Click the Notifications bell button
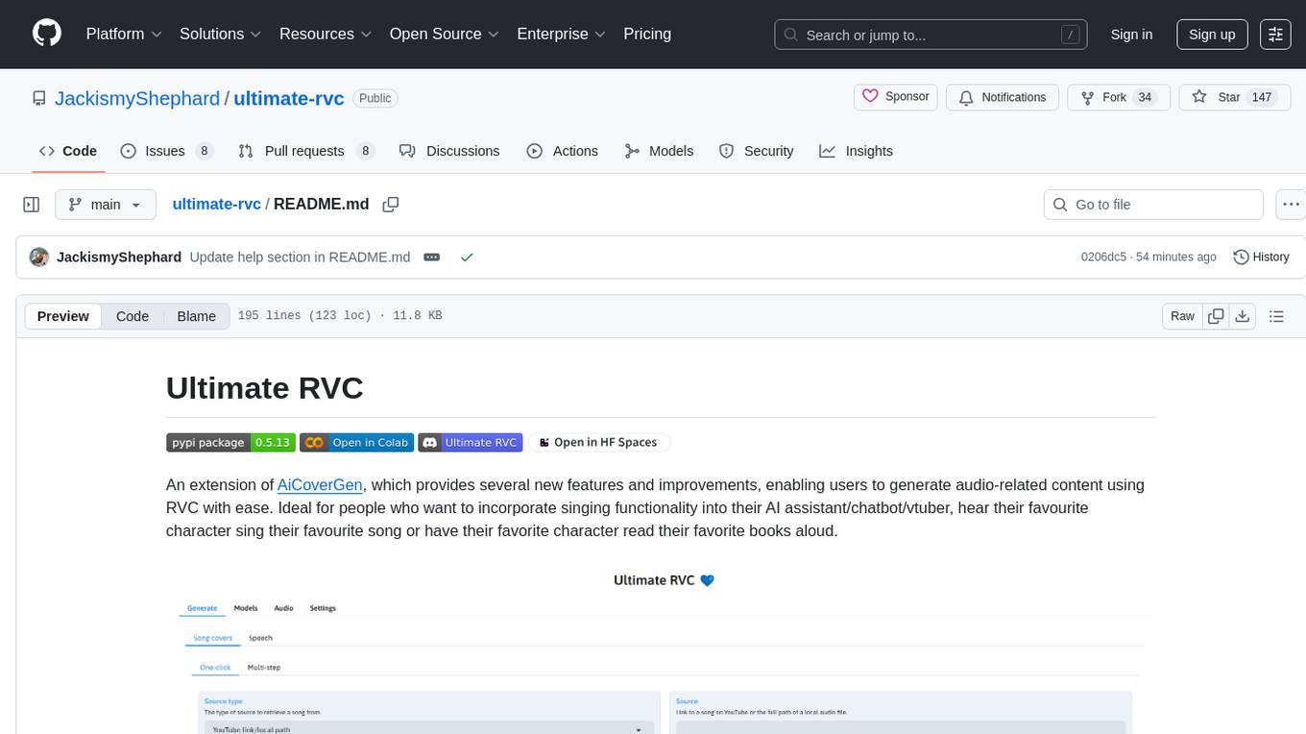The width and height of the screenshot is (1306, 734). [1003, 97]
